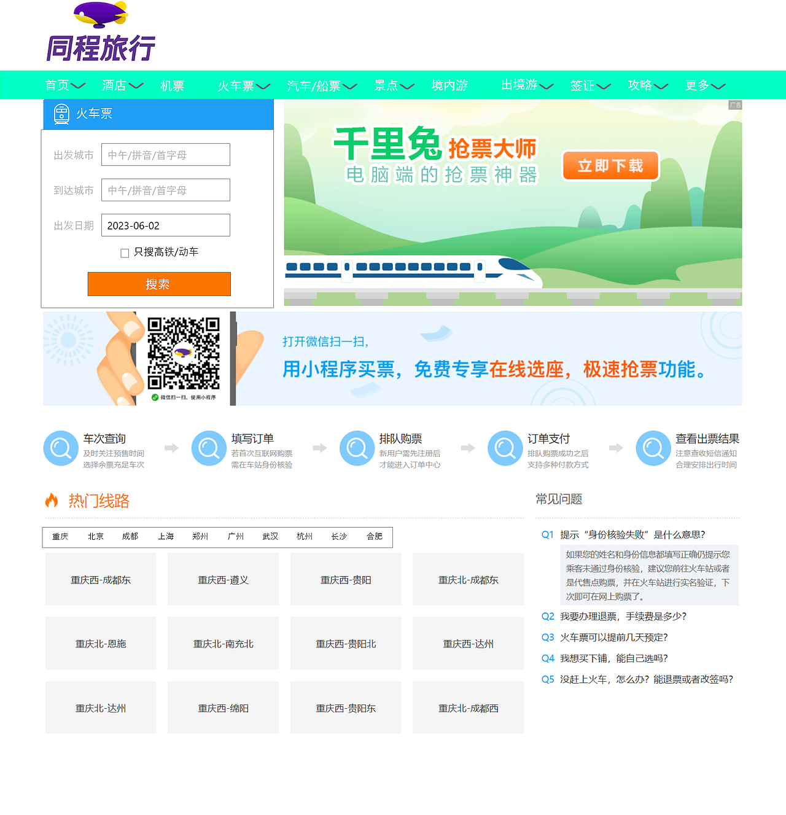Click the 订单支付 step icon
The height and width of the screenshot is (815, 786).
(x=505, y=448)
